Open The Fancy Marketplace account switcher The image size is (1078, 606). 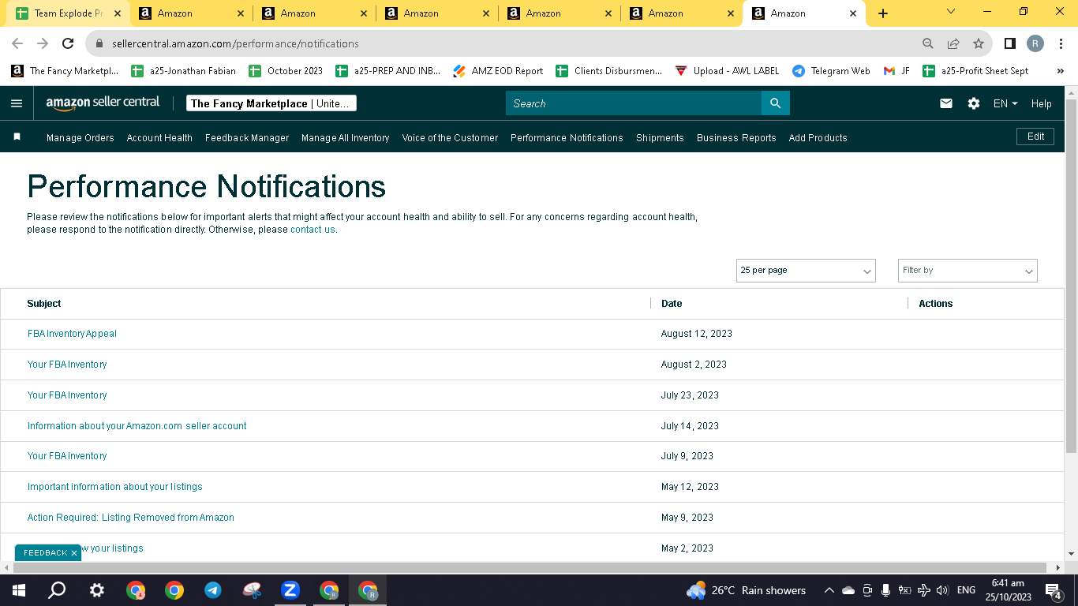tap(271, 103)
